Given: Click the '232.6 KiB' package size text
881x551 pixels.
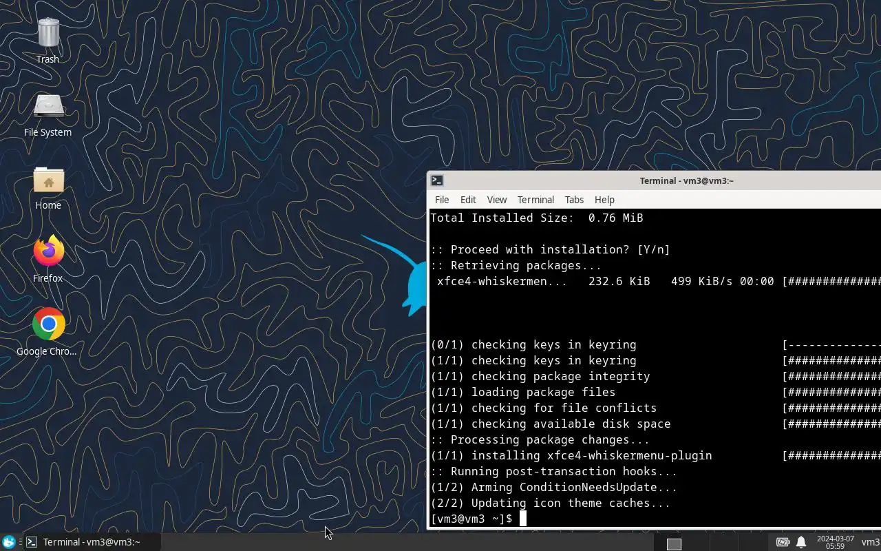Looking at the screenshot, I should pyautogui.click(x=619, y=281).
